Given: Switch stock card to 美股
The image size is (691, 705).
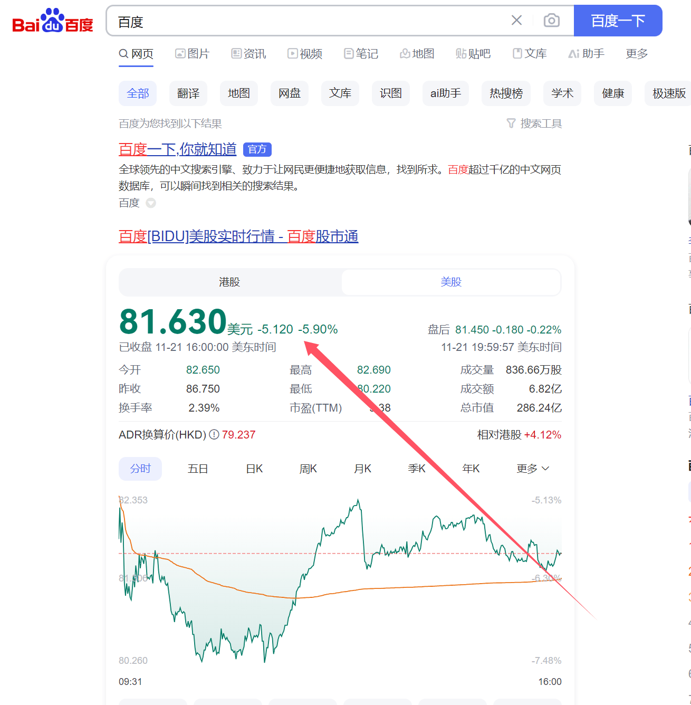Looking at the screenshot, I should click(451, 282).
